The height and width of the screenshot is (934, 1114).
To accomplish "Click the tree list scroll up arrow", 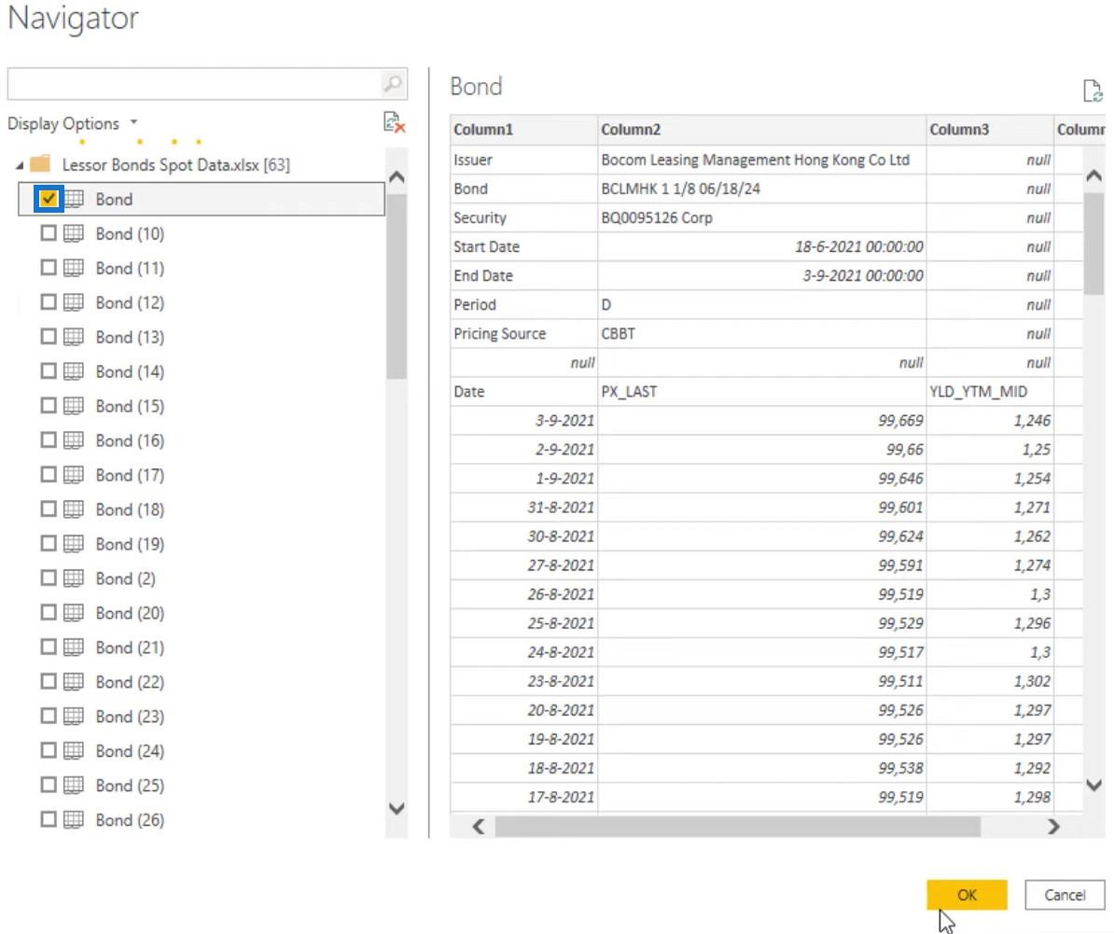I will [x=397, y=177].
